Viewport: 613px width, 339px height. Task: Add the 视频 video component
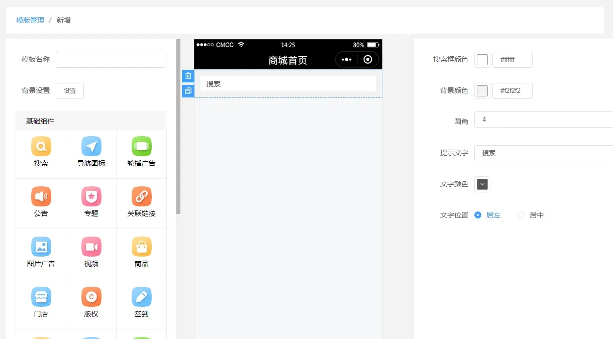click(91, 254)
